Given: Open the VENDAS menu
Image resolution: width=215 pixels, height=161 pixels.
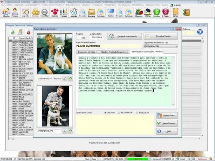Looking at the screenshot, I should coord(86,5).
